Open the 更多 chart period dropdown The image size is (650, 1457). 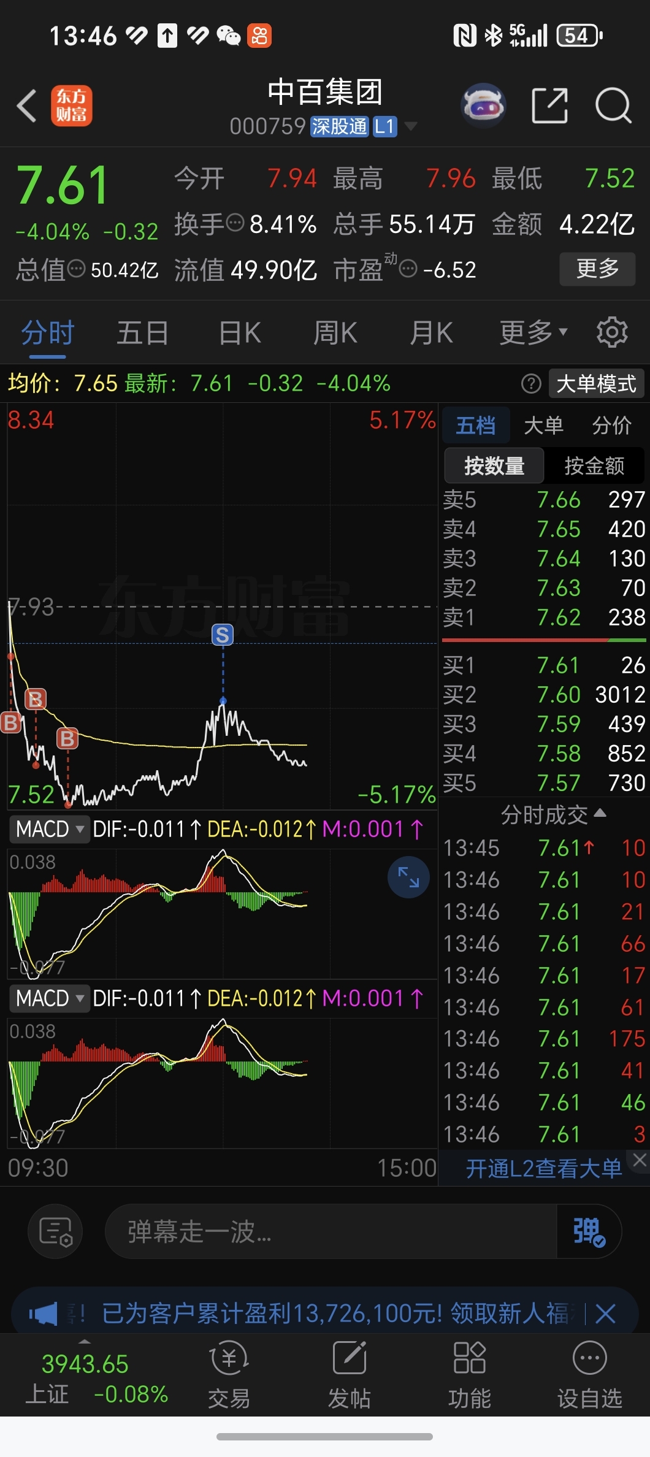pos(533,333)
